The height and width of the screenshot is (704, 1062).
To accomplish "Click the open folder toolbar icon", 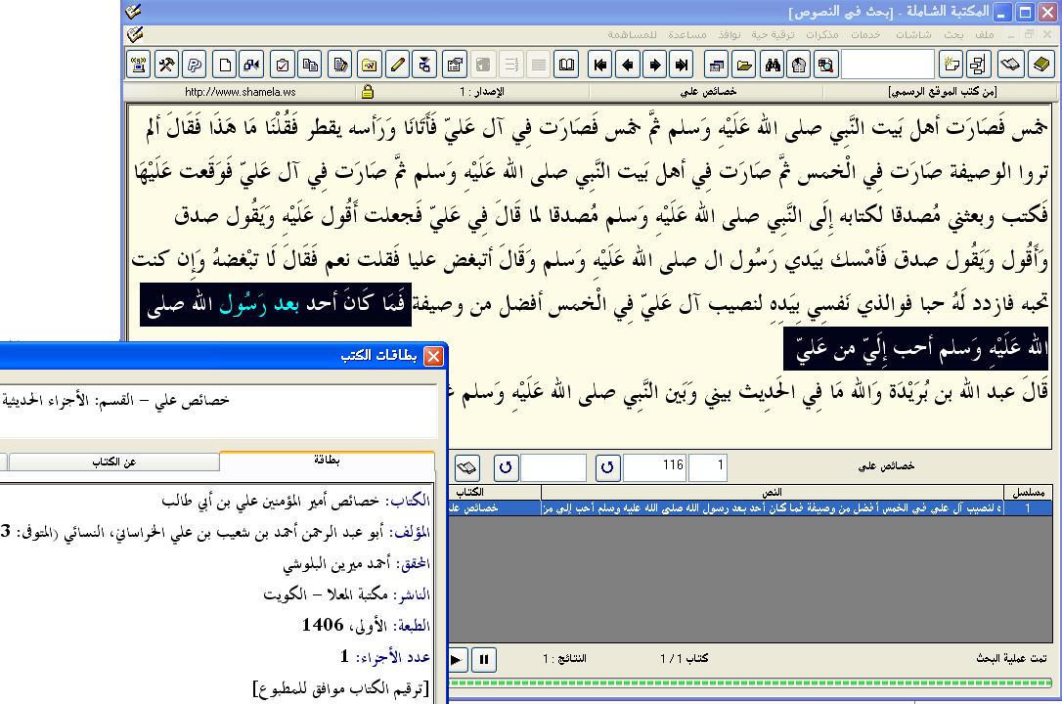I will point(744,66).
